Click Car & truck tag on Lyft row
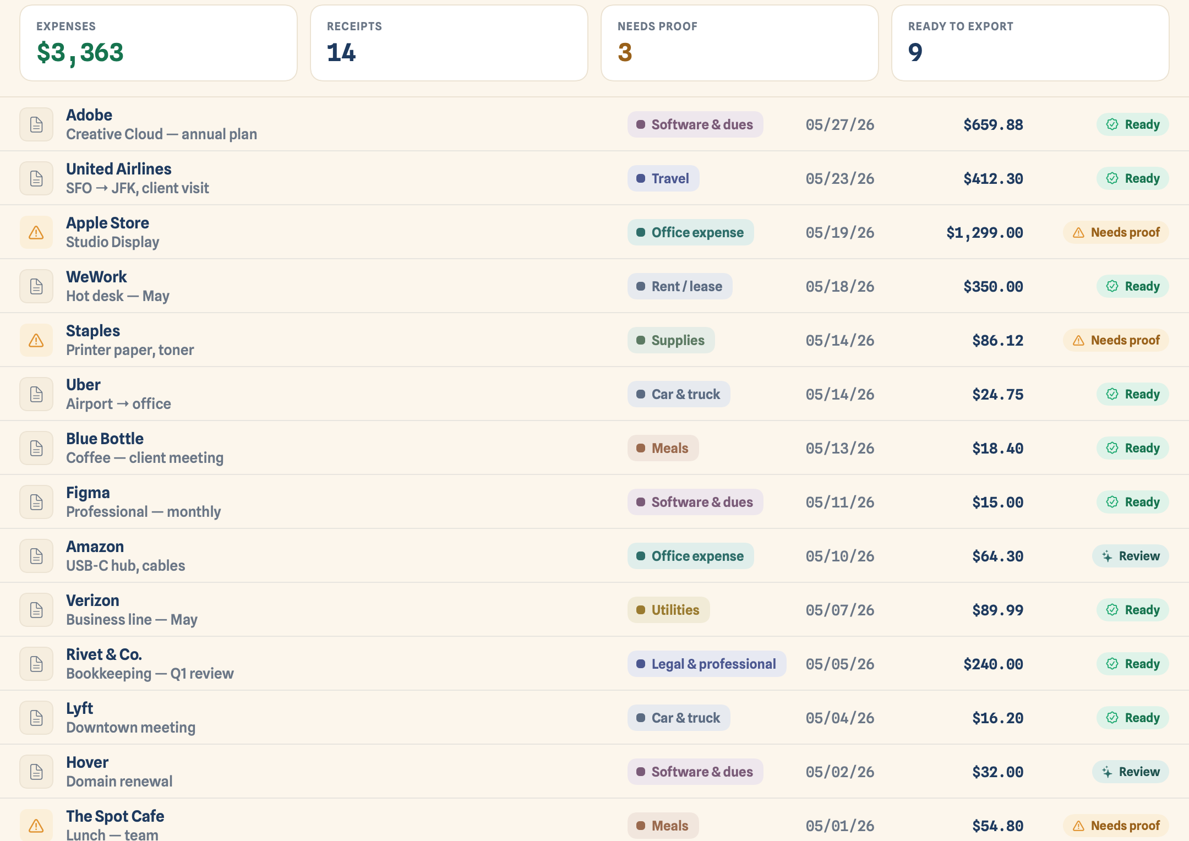The height and width of the screenshot is (841, 1189). pos(679,718)
